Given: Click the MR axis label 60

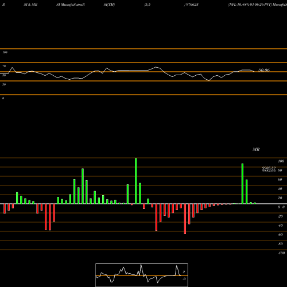Looking at the screenshot, I should 280,180.
